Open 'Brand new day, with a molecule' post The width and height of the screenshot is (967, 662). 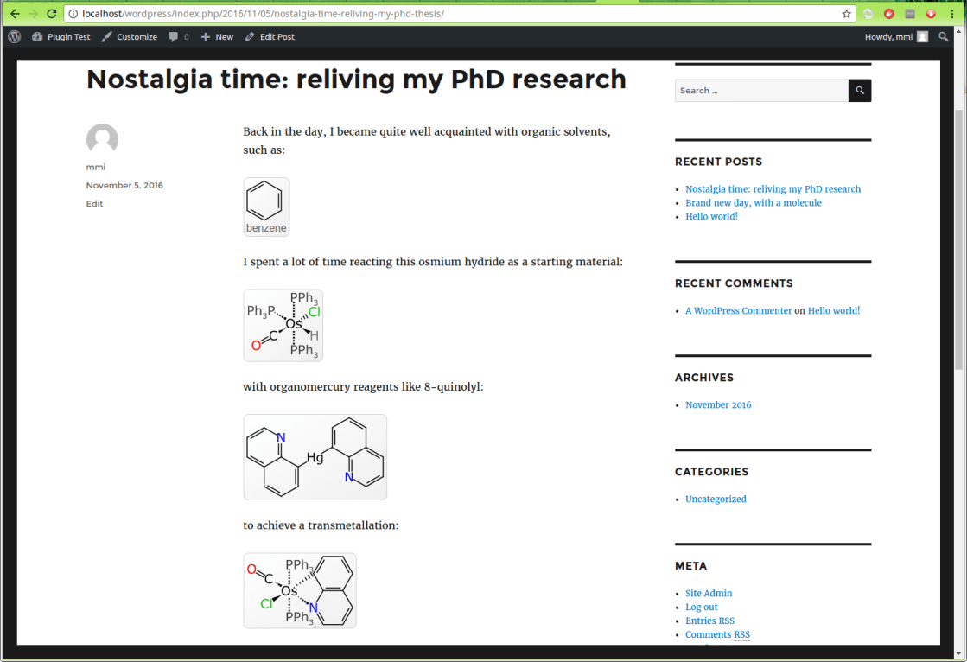pyautogui.click(x=753, y=203)
